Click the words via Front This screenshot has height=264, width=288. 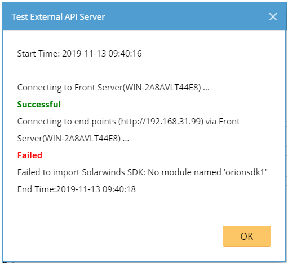[223, 122]
